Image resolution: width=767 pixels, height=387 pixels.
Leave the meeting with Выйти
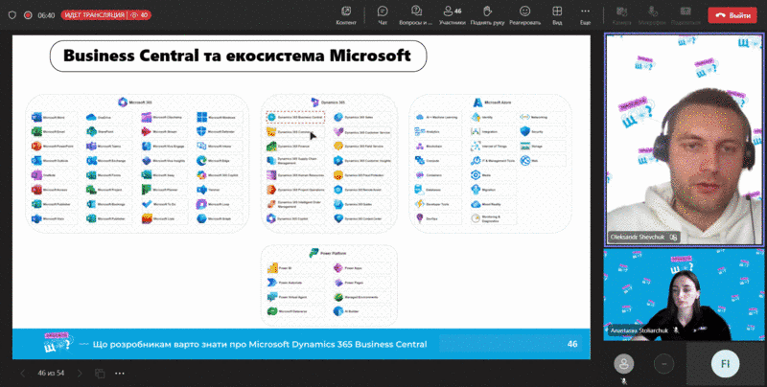click(x=732, y=15)
